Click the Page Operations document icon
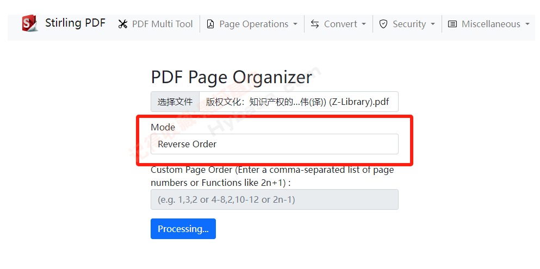The width and height of the screenshot is (540, 269). point(210,24)
